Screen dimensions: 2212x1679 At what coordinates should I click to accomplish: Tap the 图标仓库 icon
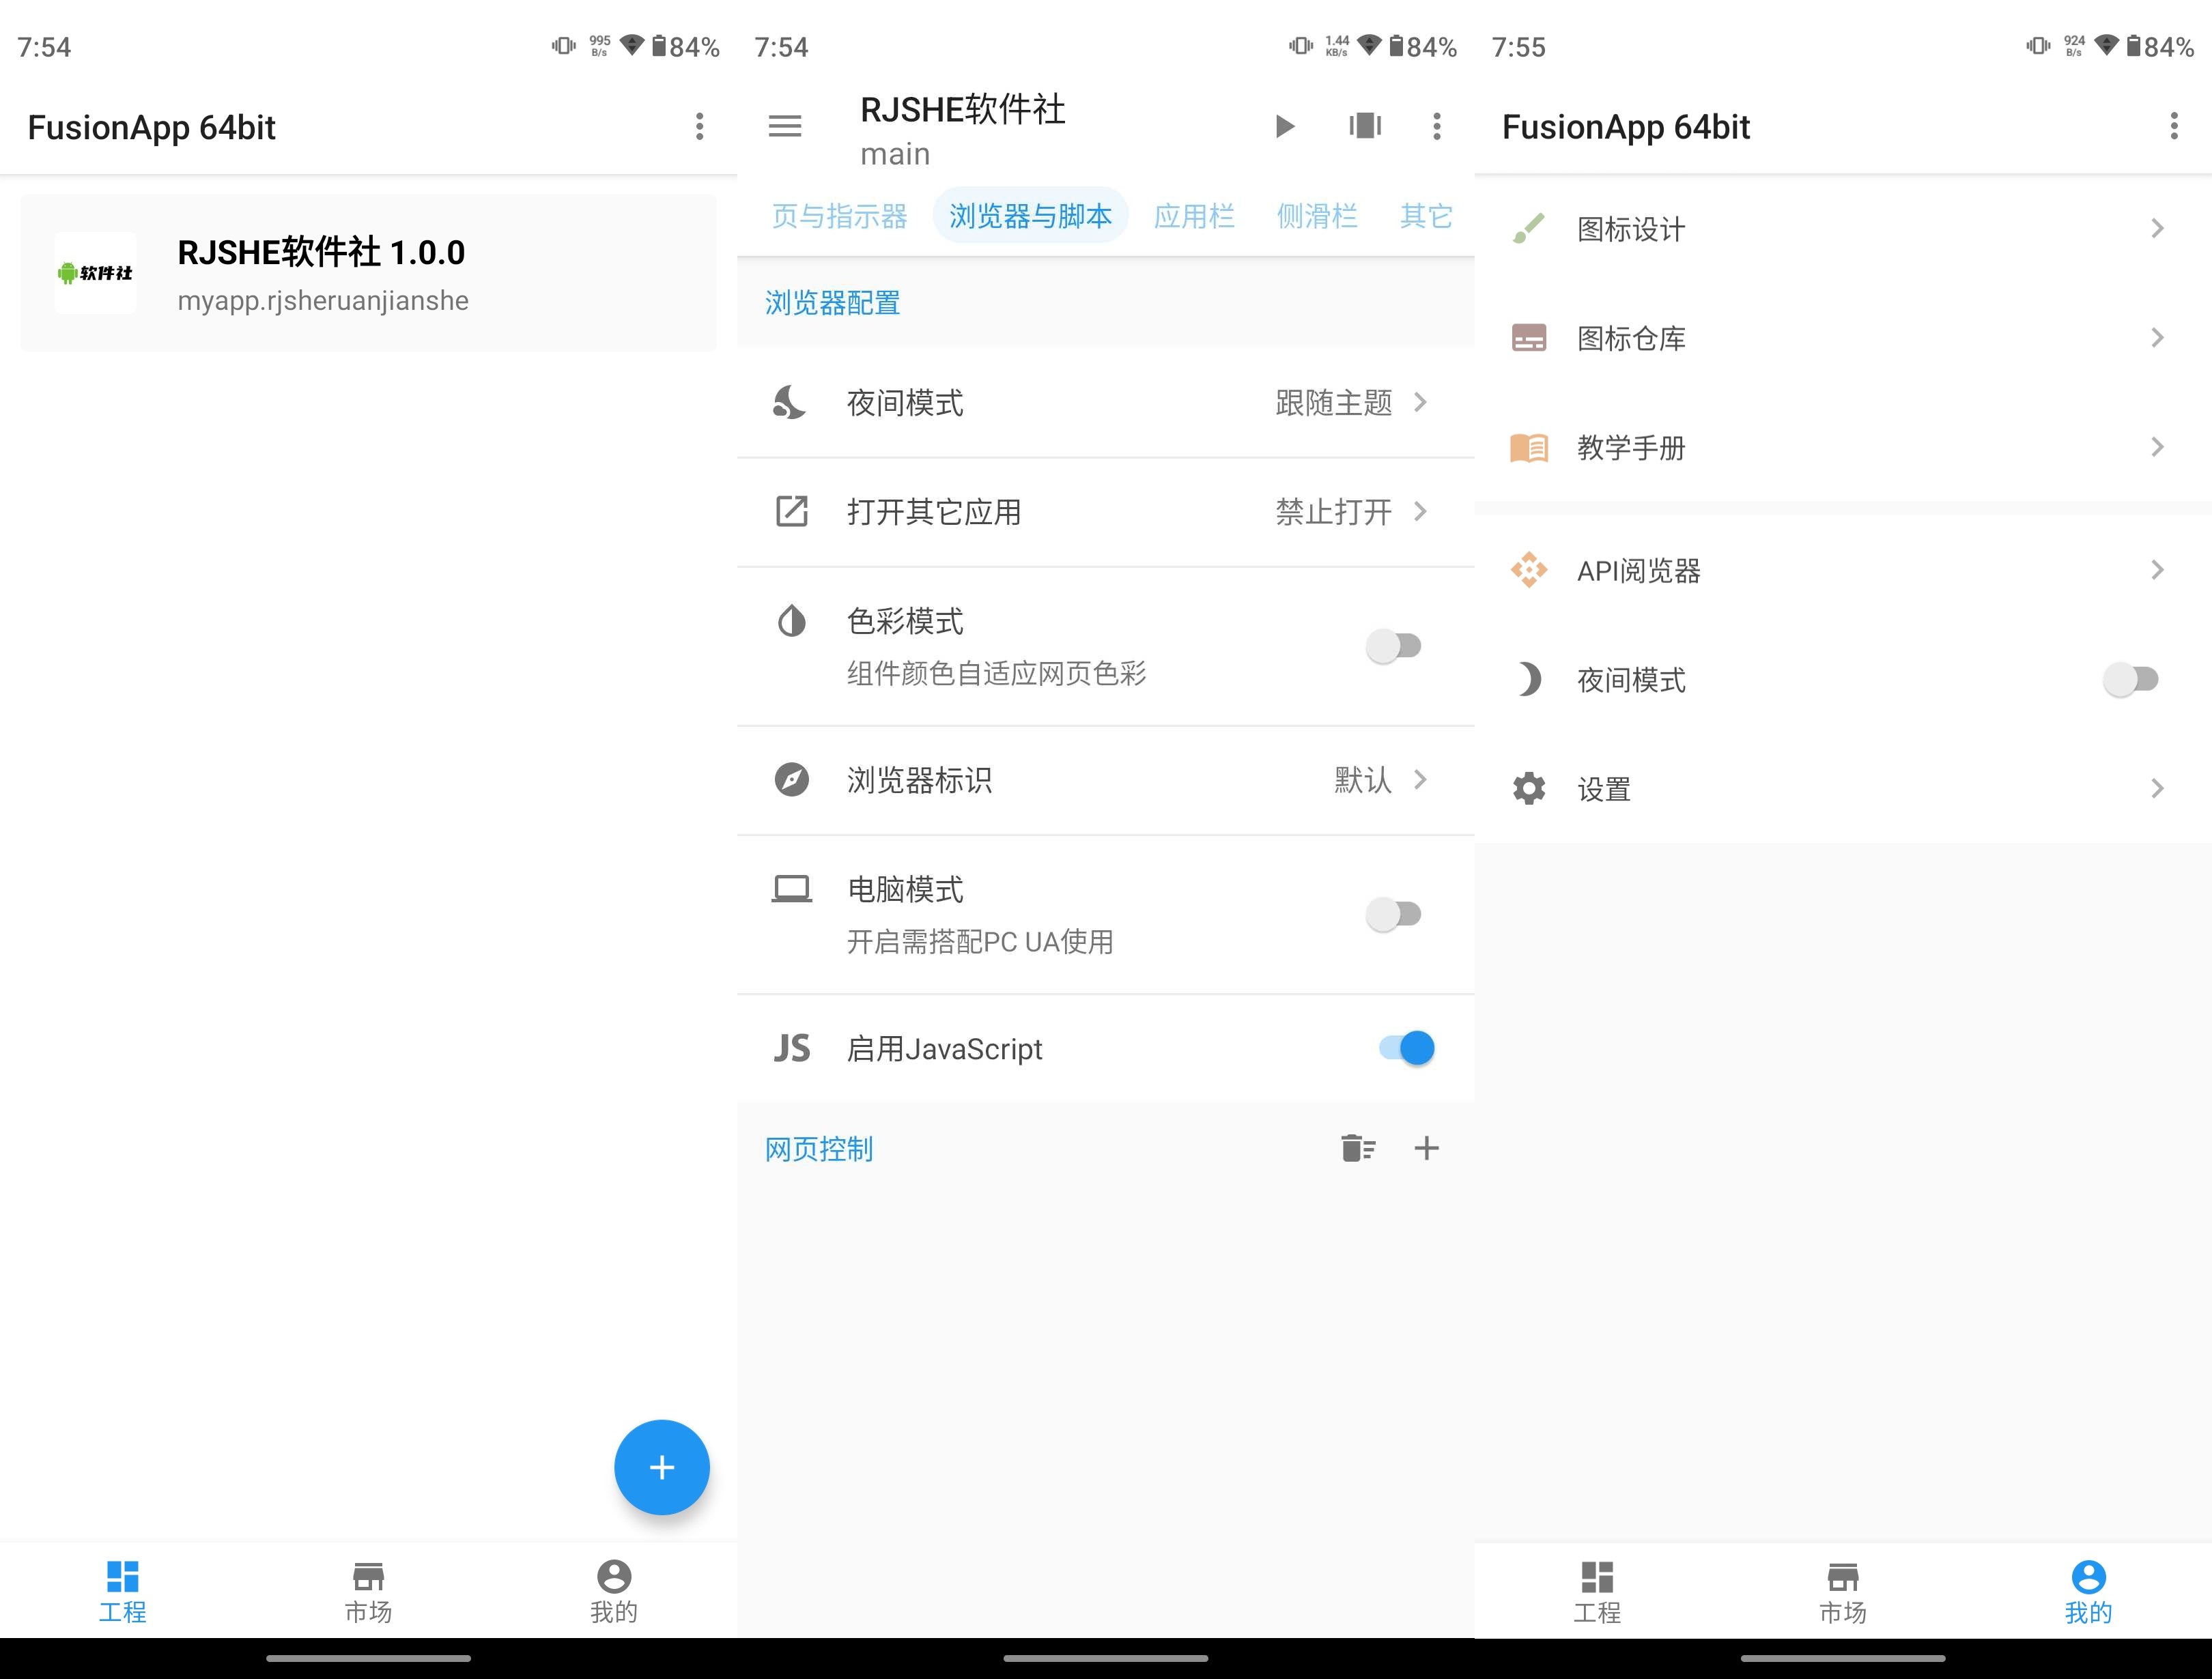pos(1528,338)
